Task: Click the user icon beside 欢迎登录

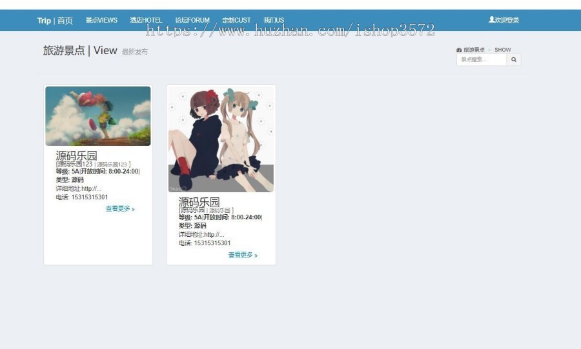Action: point(491,19)
